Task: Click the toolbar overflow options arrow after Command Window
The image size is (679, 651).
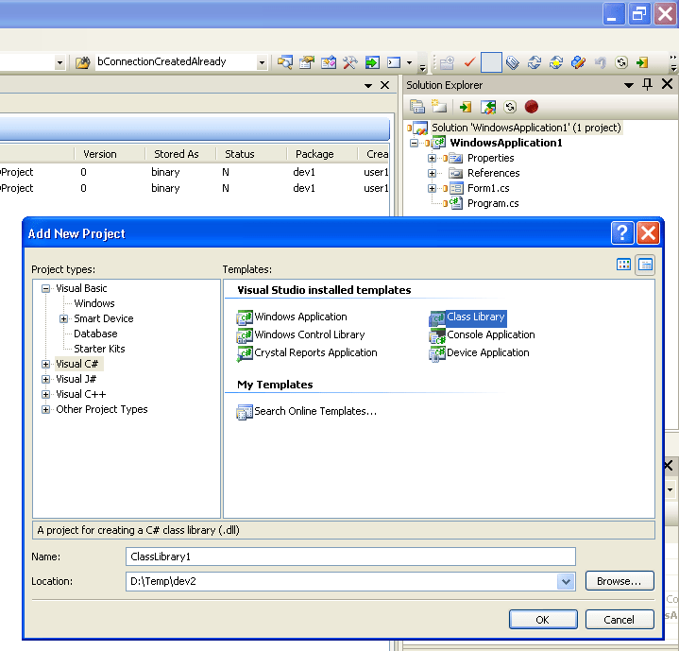Action: pos(423,66)
